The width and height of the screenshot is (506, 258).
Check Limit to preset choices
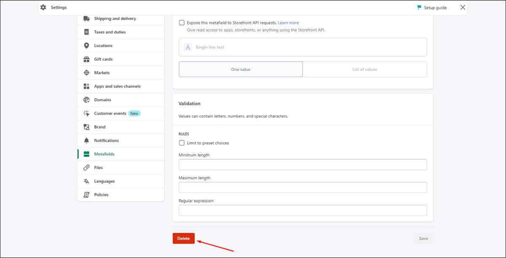point(181,143)
